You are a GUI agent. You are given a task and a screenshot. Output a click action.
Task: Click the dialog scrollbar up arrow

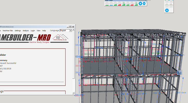[73, 29]
